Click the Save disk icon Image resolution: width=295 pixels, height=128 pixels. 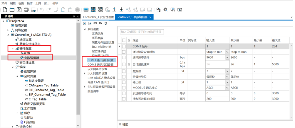[19, 10]
